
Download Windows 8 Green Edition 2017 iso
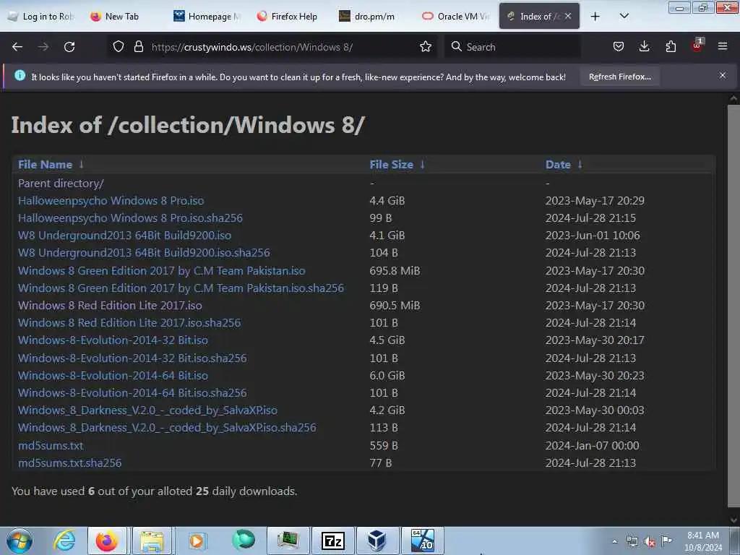click(x=161, y=271)
